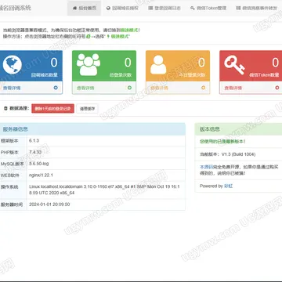Click the large globe icon on blue card
This screenshot has width=282, height=282.
click(13, 65)
